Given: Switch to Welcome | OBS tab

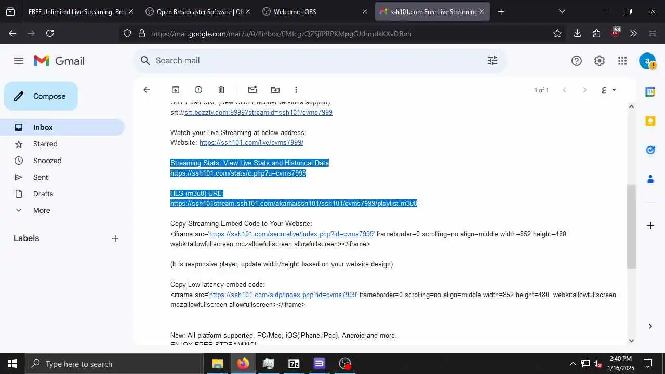Looking at the screenshot, I should coord(314,11).
